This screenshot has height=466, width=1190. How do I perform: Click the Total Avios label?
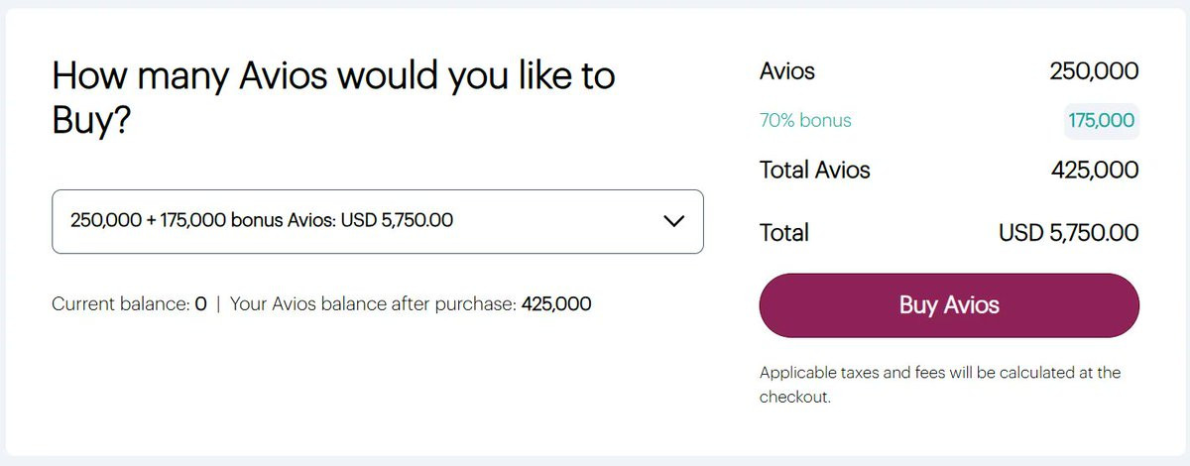(x=814, y=171)
